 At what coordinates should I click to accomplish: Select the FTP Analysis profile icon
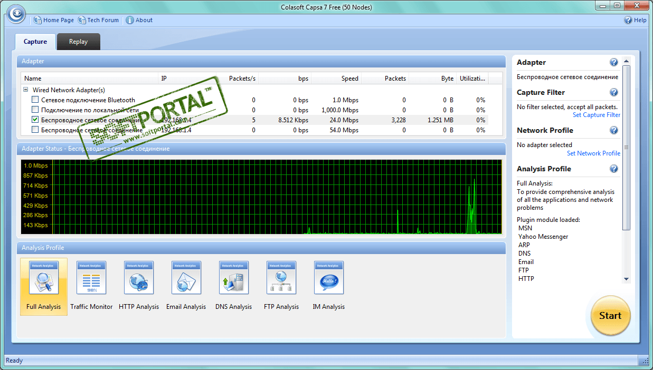pos(281,278)
